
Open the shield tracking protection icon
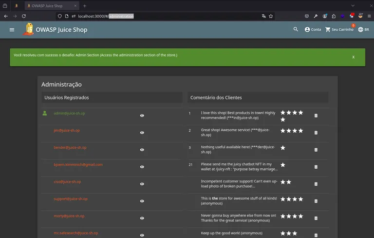[x=59, y=16]
